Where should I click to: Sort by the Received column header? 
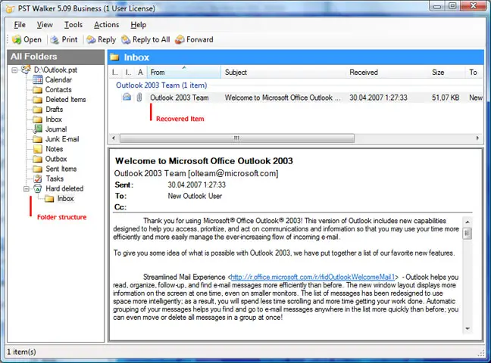(x=387, y=73)
